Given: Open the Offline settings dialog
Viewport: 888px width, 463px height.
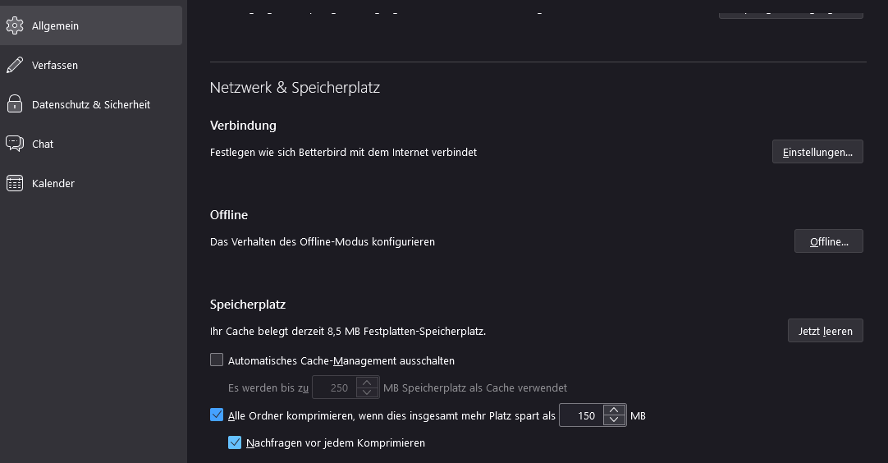Looking at the screenshot, I should click(828, 241).
